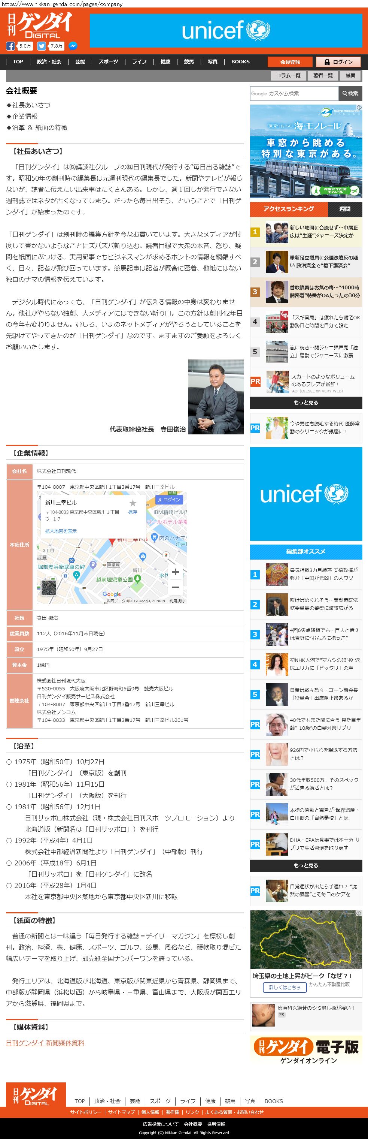368x1139 pixels.
Task: Open ranking article 維新足立議員に公選法違反の疑い
Action: coord(306,262)
